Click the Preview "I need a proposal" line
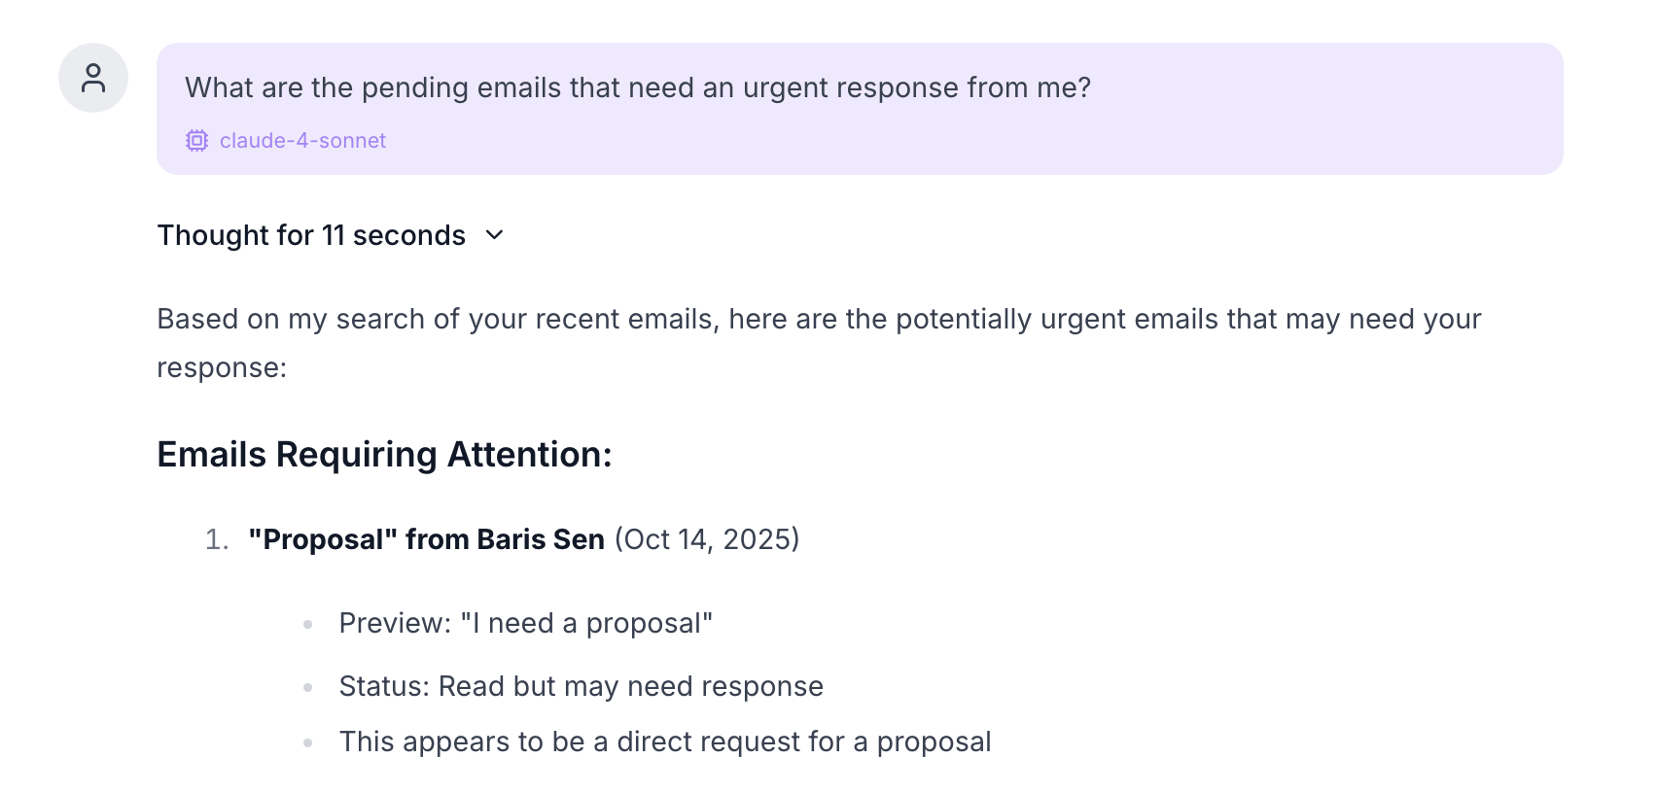 pos(525,624)
